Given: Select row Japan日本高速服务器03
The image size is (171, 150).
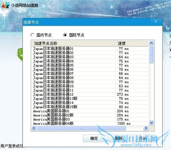Looking at the screenshot, I should point(90,57).
